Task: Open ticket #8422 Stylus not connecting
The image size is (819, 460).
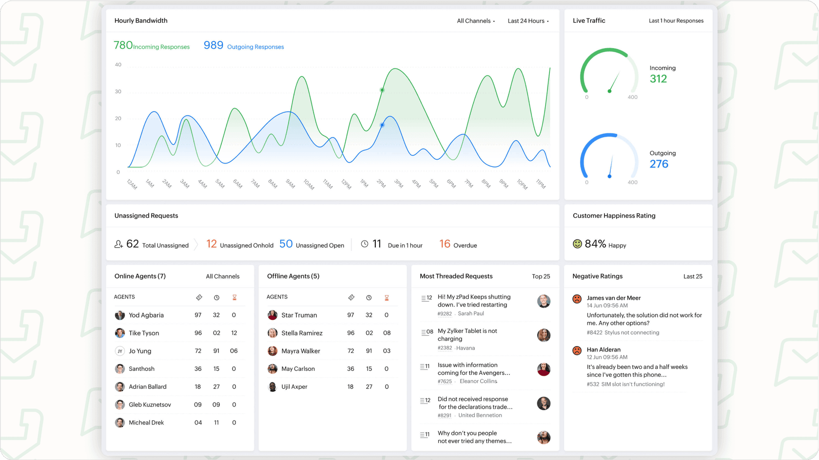Action: pos(624,332)
